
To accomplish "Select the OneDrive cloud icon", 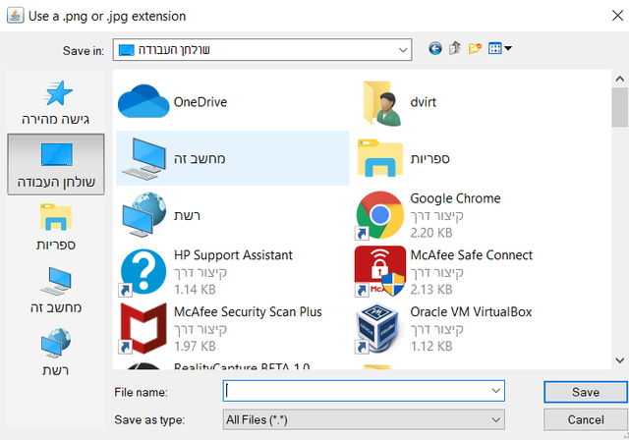I will [143, 102].
